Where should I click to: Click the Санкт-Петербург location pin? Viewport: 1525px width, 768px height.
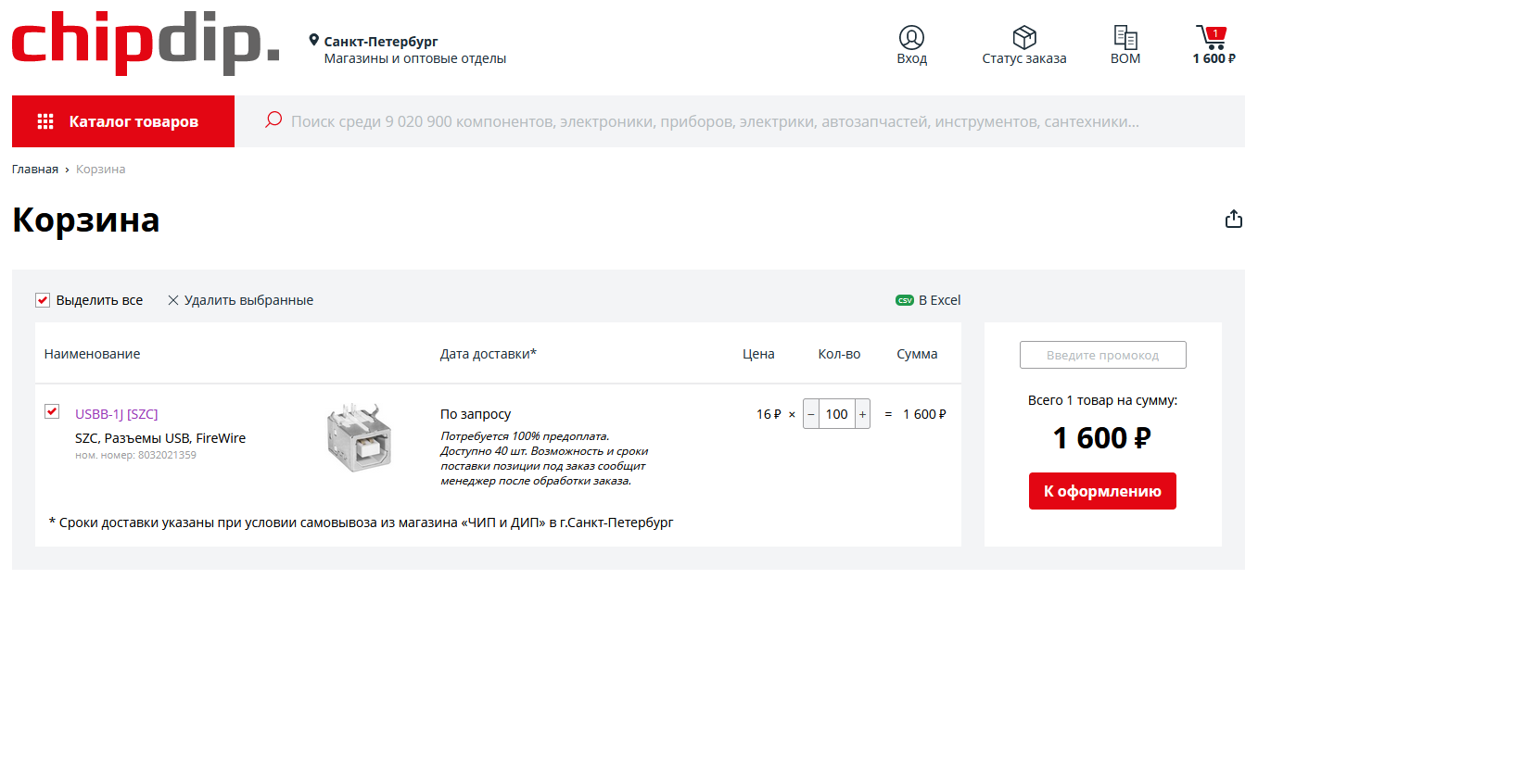point(314,40)
